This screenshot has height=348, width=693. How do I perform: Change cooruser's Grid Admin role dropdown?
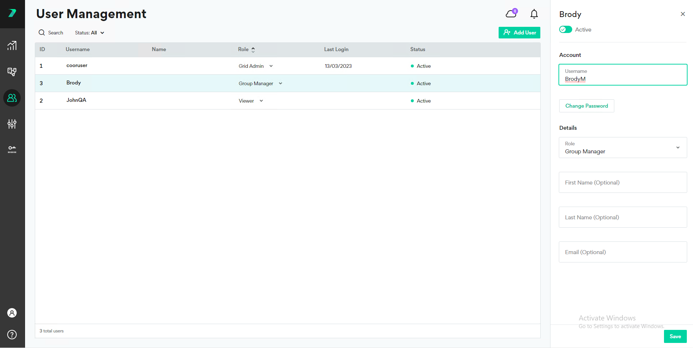coord(271,66)
